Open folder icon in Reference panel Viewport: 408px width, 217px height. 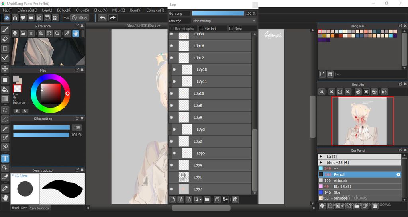point(23,33)
